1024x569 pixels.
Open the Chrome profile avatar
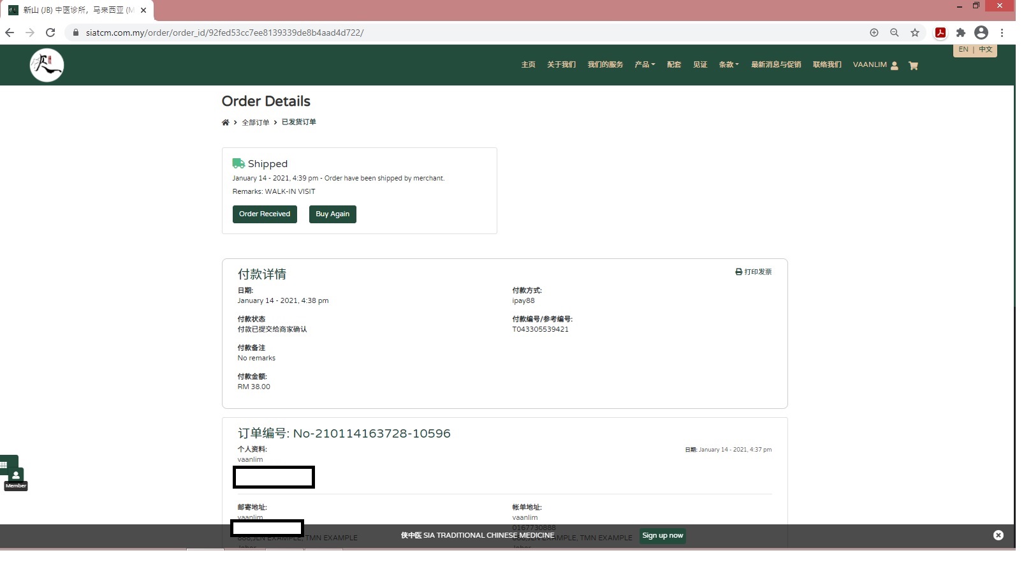(981, 33)
